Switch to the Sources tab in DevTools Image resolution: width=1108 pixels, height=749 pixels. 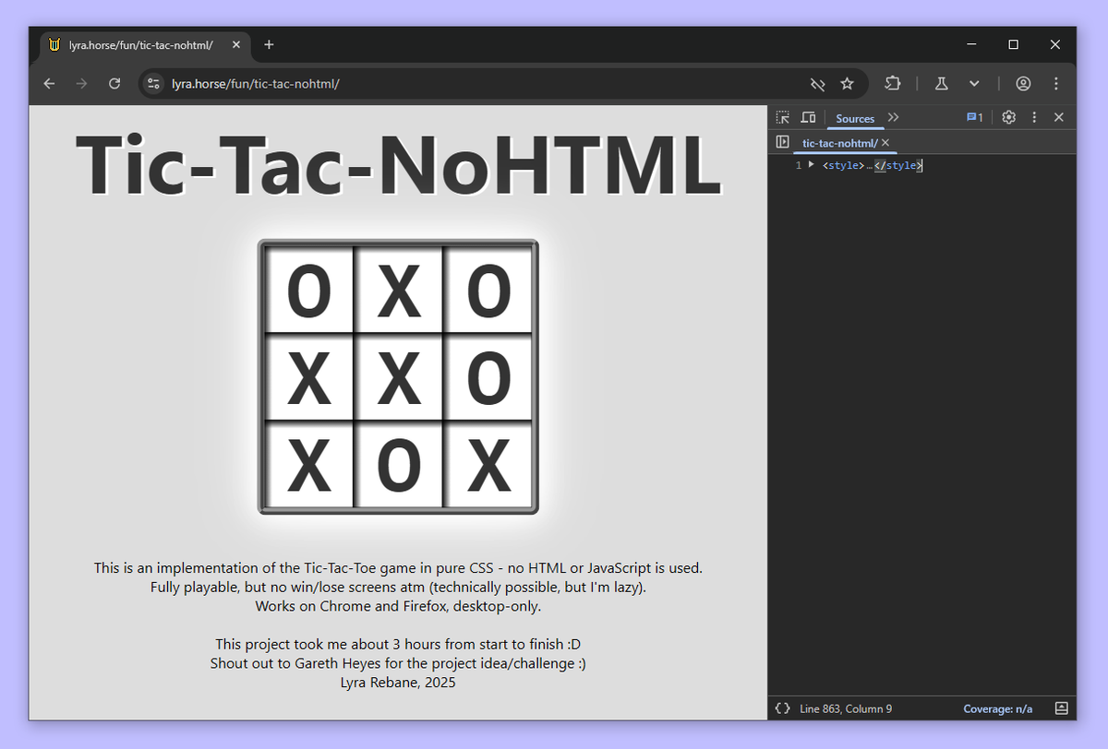(855, 118)
